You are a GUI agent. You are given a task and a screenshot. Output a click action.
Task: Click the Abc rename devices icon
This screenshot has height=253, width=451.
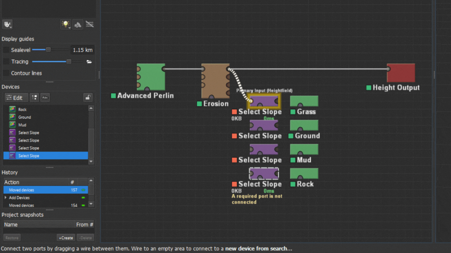pos(45,98)
